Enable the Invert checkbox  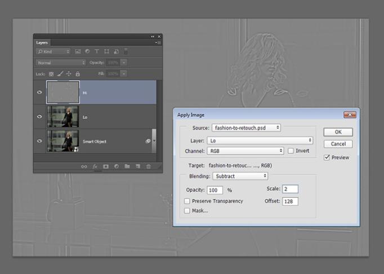(291, 151)
